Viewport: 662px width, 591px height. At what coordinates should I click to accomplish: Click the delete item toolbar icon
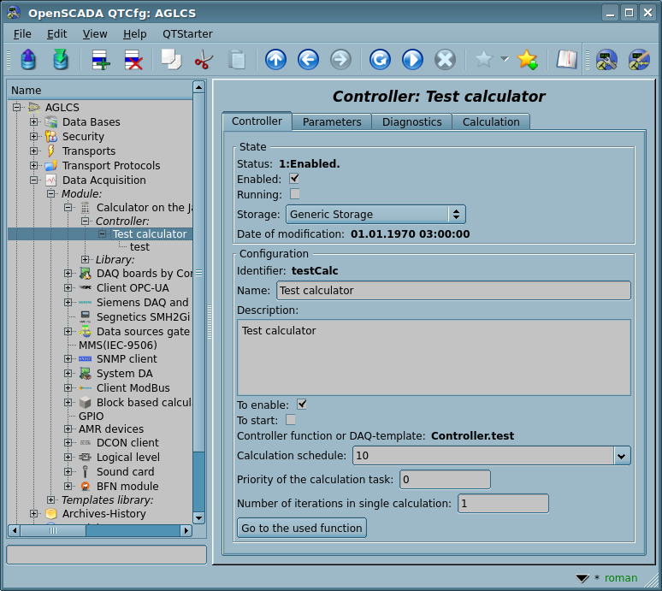(x=133, y=59)
